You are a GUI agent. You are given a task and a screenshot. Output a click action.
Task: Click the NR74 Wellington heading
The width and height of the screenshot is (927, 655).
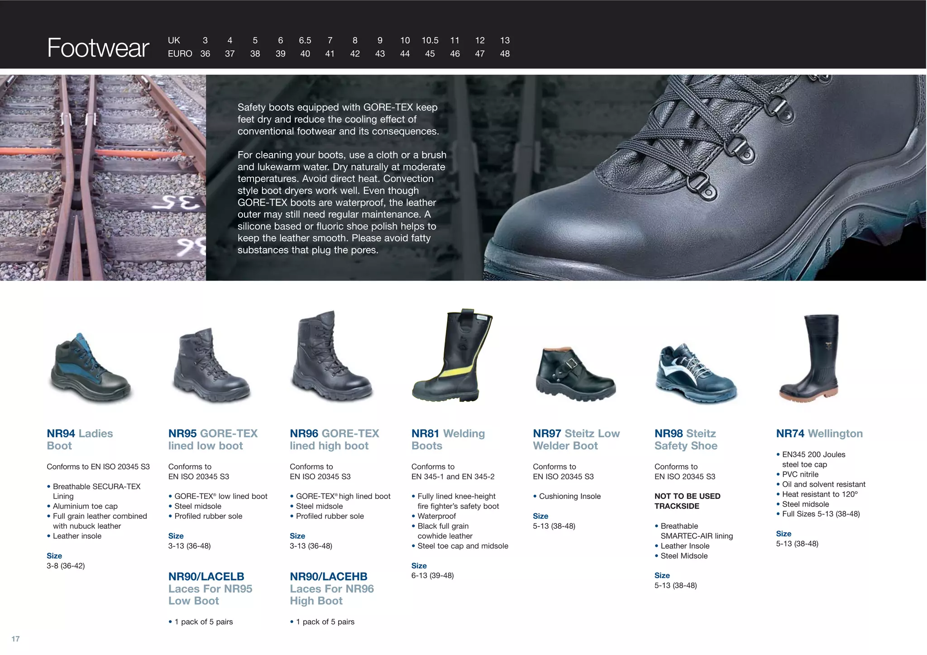819,433
